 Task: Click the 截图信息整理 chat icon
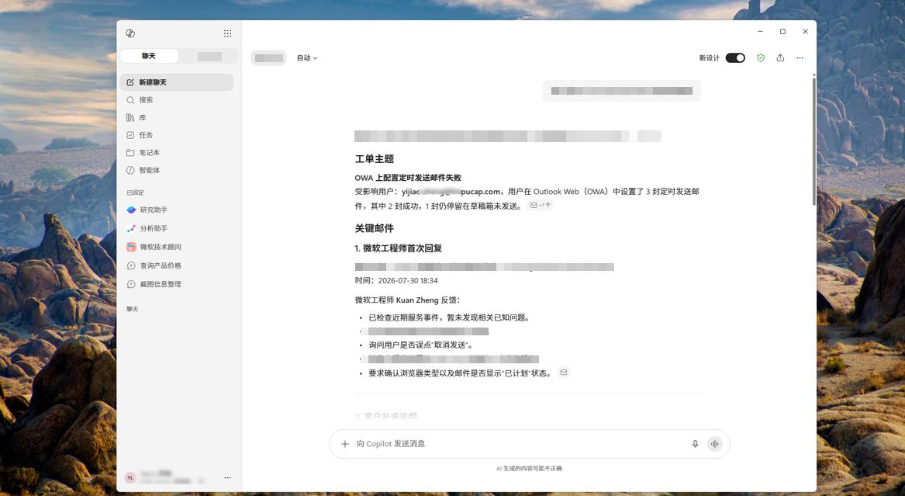(x=131, y=284)
